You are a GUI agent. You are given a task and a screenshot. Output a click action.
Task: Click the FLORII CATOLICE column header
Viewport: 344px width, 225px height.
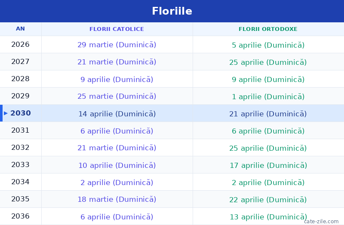pyautogui.click(x=117, y=29)
